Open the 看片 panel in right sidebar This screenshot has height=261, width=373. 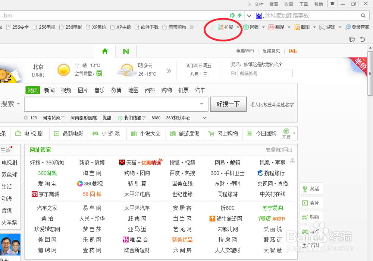[x=311, y=203]
